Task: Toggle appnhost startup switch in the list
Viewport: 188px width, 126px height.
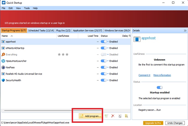Action: (104, 42)
